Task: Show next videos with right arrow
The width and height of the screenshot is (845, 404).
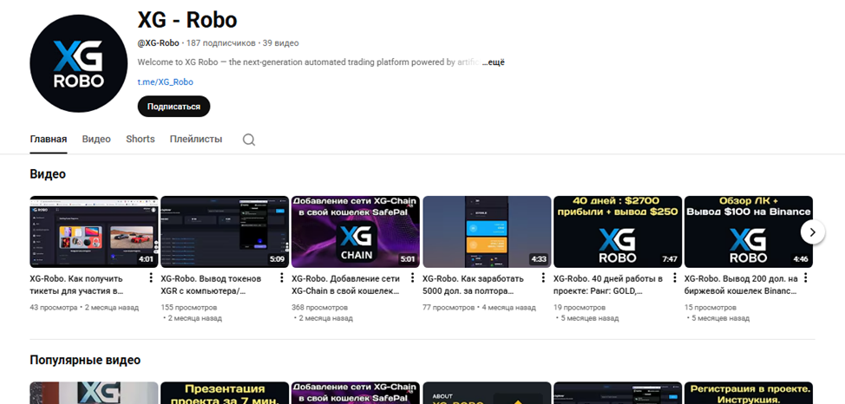Action: 813,232
